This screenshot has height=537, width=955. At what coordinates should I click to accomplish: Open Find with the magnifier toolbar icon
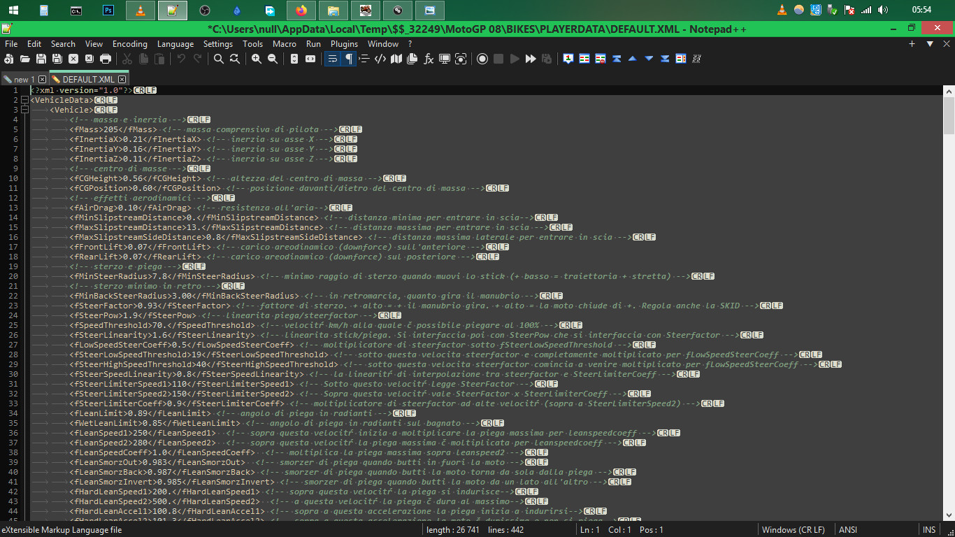point(218,59)
